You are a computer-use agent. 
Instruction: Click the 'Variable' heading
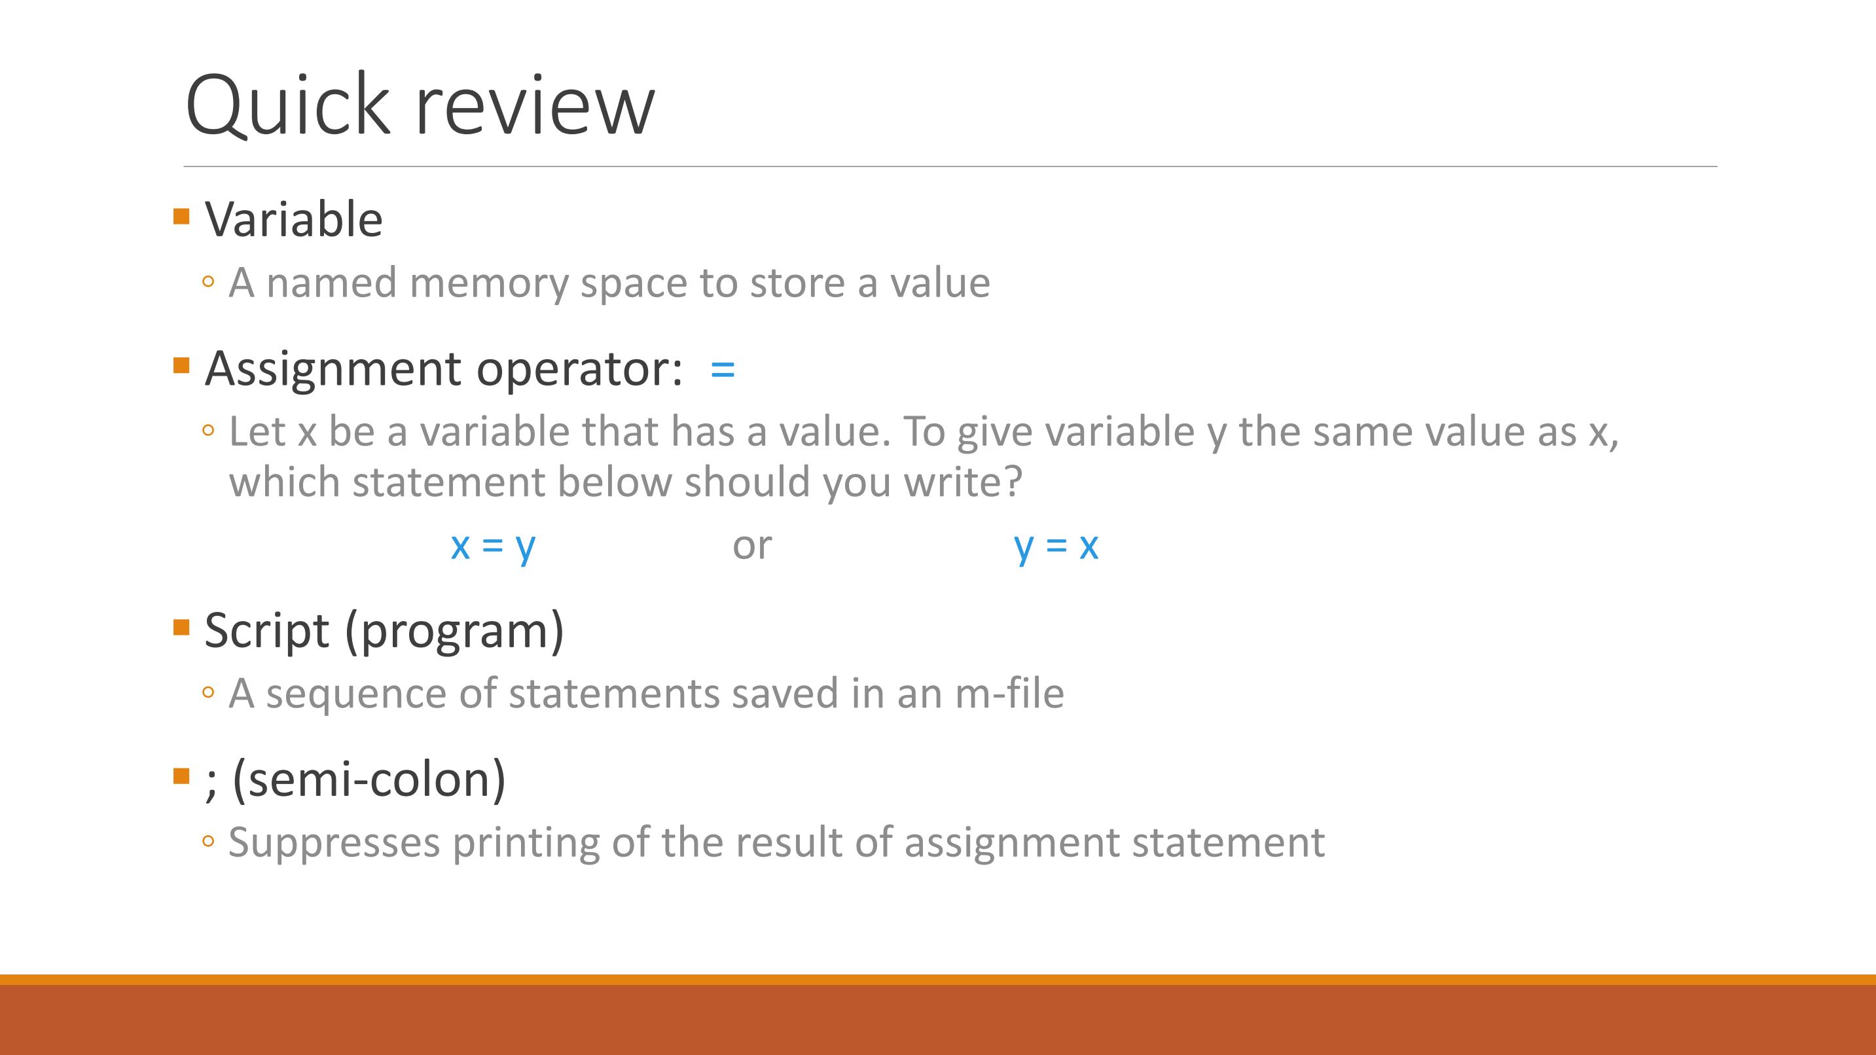293,219
